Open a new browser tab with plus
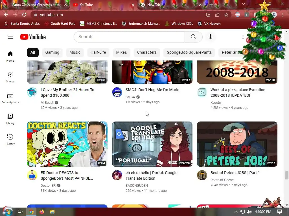 coord(211,5)
